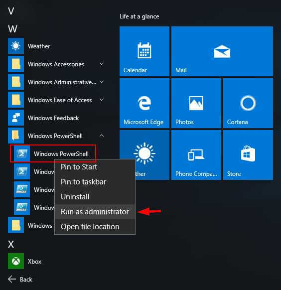Open the Weather app icon in app list
The width and height of the screenshot is (281, 290).
(x=16, y=46)
